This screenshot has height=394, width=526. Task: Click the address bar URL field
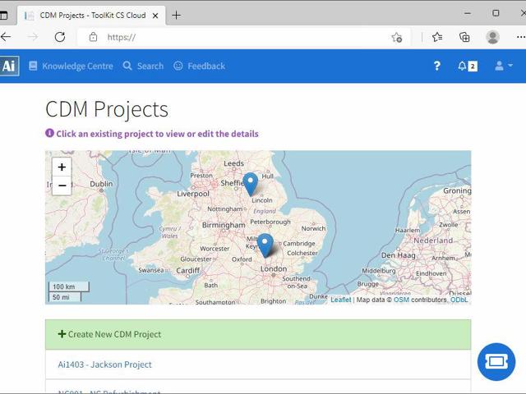245,37
